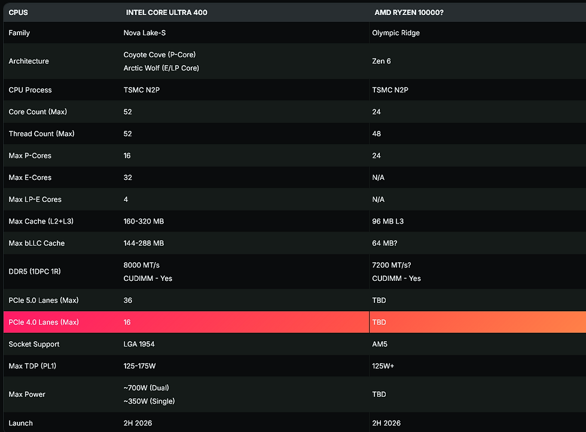Select the highlighted PCIe 4.0 Lanes row label
The image size is (586, 432).
tap(44, 322)
